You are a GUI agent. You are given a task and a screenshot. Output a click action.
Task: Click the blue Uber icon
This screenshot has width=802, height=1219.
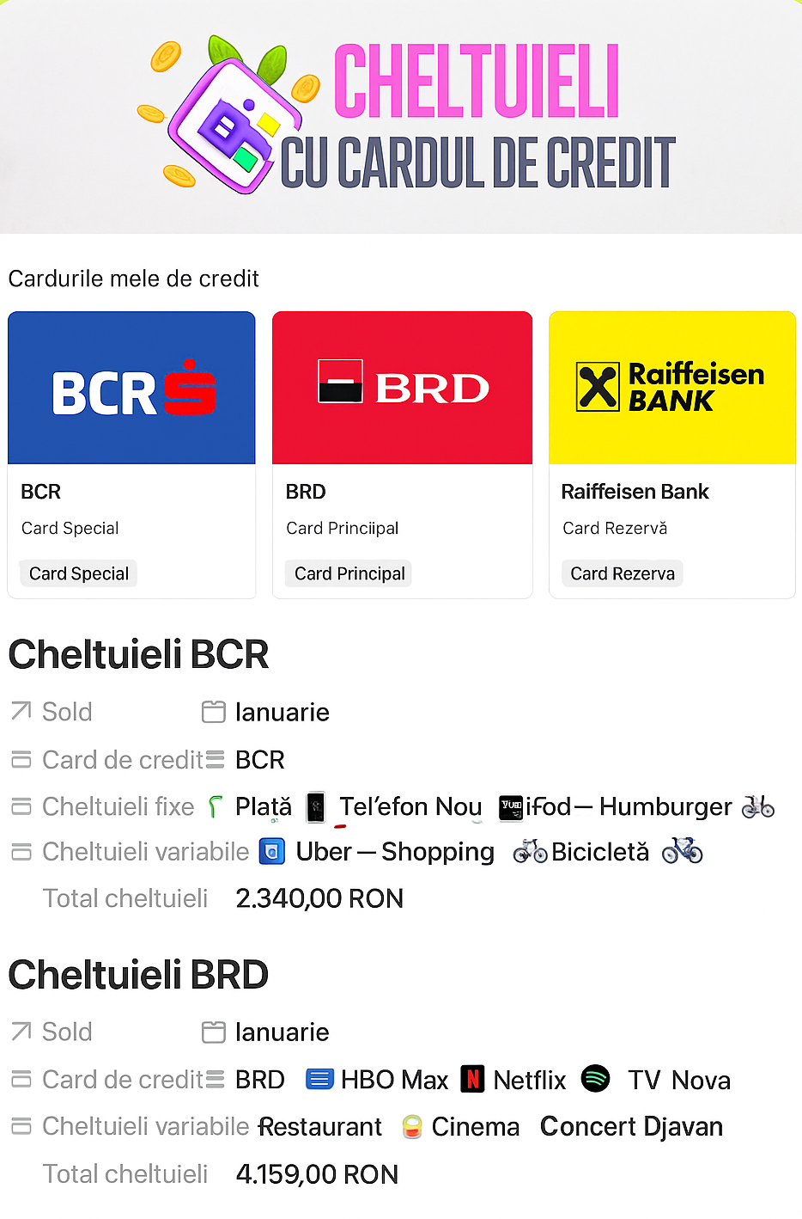(x=272, y=852)
